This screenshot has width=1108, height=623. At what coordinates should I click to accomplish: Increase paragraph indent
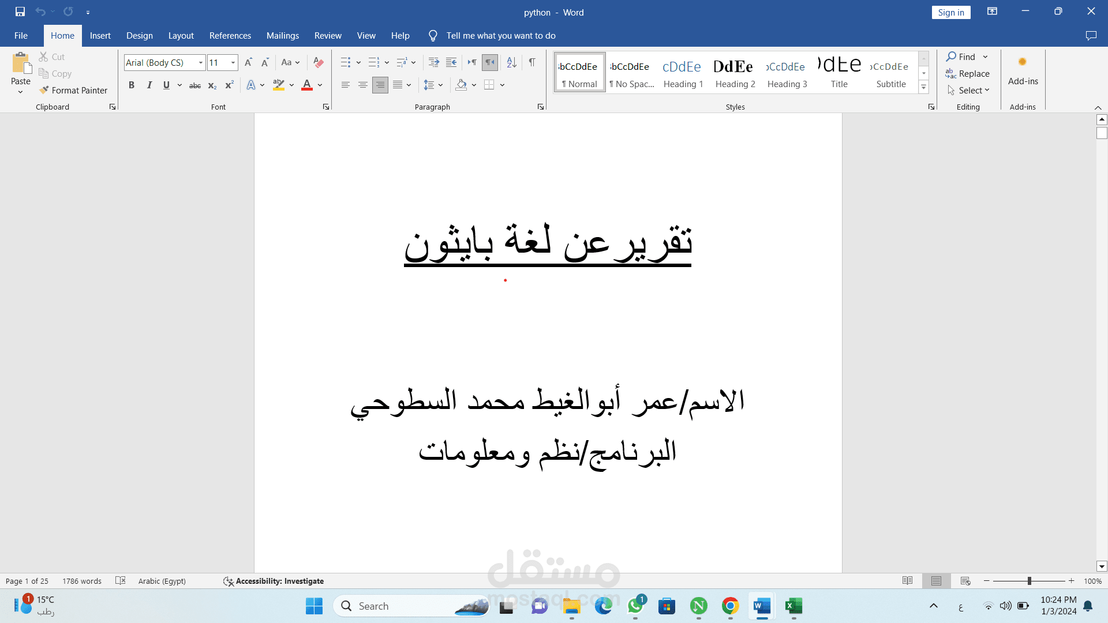pyautogui.click(x=451, y=62)
